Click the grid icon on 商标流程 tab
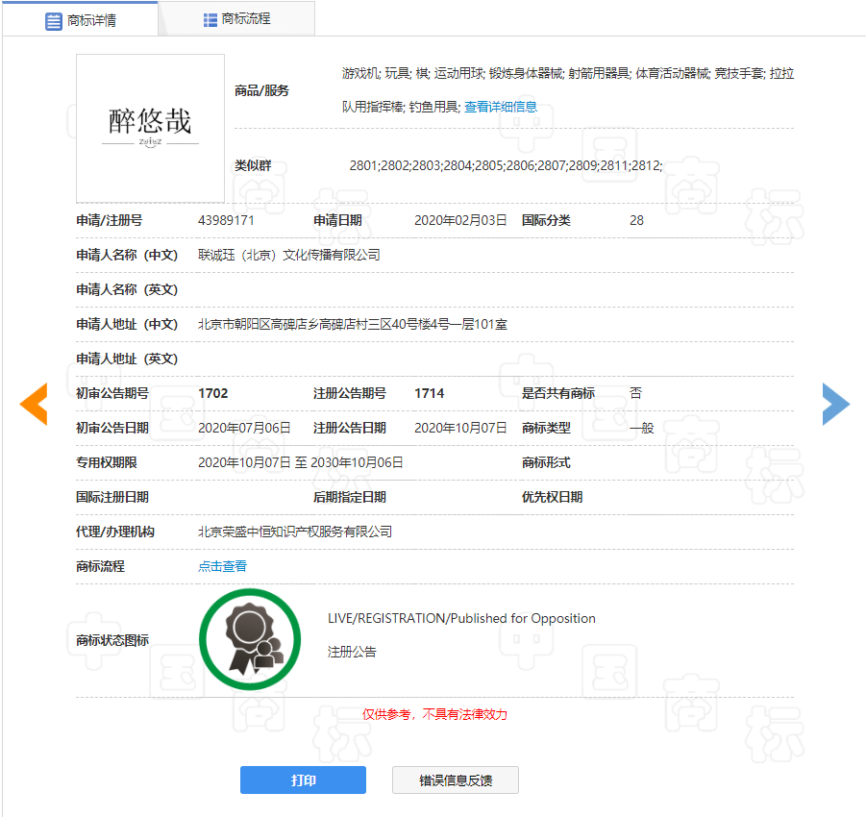This screenshot has width=866, height=817. 210,19
